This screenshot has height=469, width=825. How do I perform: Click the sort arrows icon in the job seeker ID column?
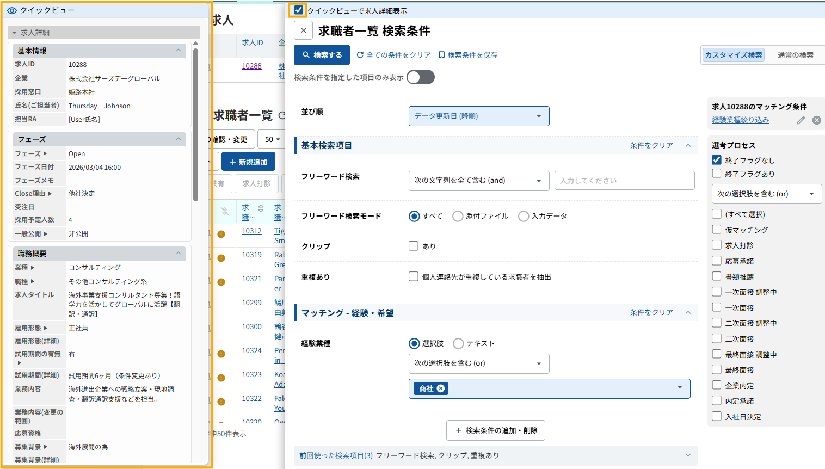(261, 208)
